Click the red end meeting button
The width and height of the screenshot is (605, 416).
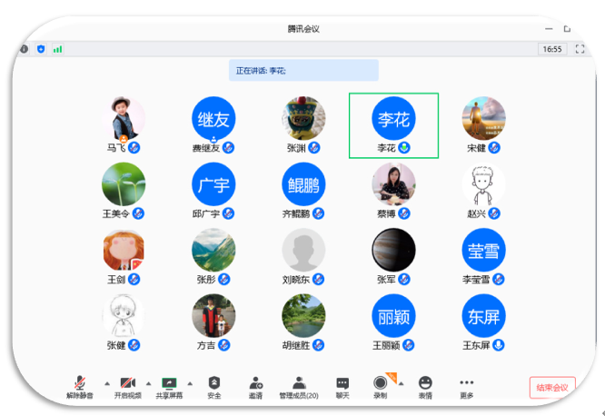click(x=552, y=388)
